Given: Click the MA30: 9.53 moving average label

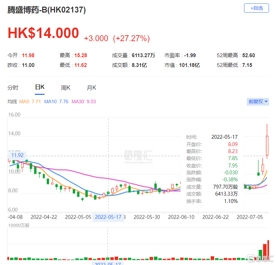Looking at the screenshot, I should (84, 101).
